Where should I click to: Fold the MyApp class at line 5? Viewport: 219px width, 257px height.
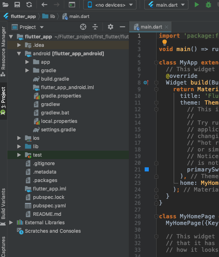click(156, 63)
